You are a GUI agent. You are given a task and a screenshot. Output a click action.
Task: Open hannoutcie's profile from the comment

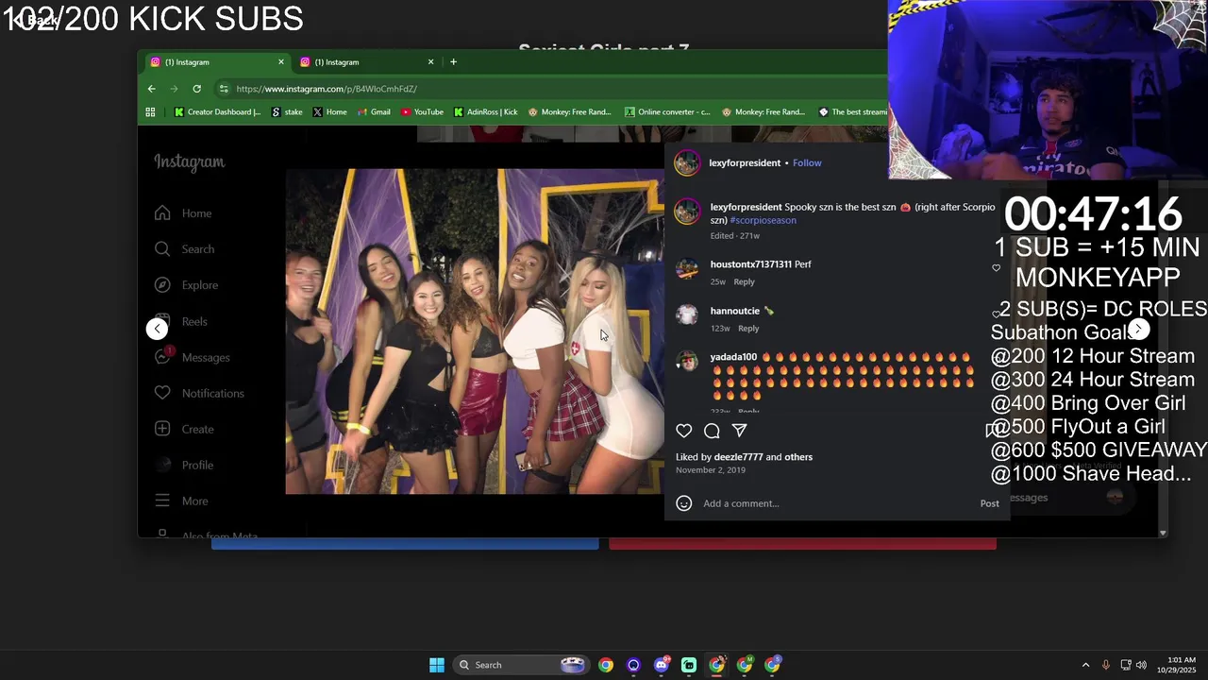(734, 311)
